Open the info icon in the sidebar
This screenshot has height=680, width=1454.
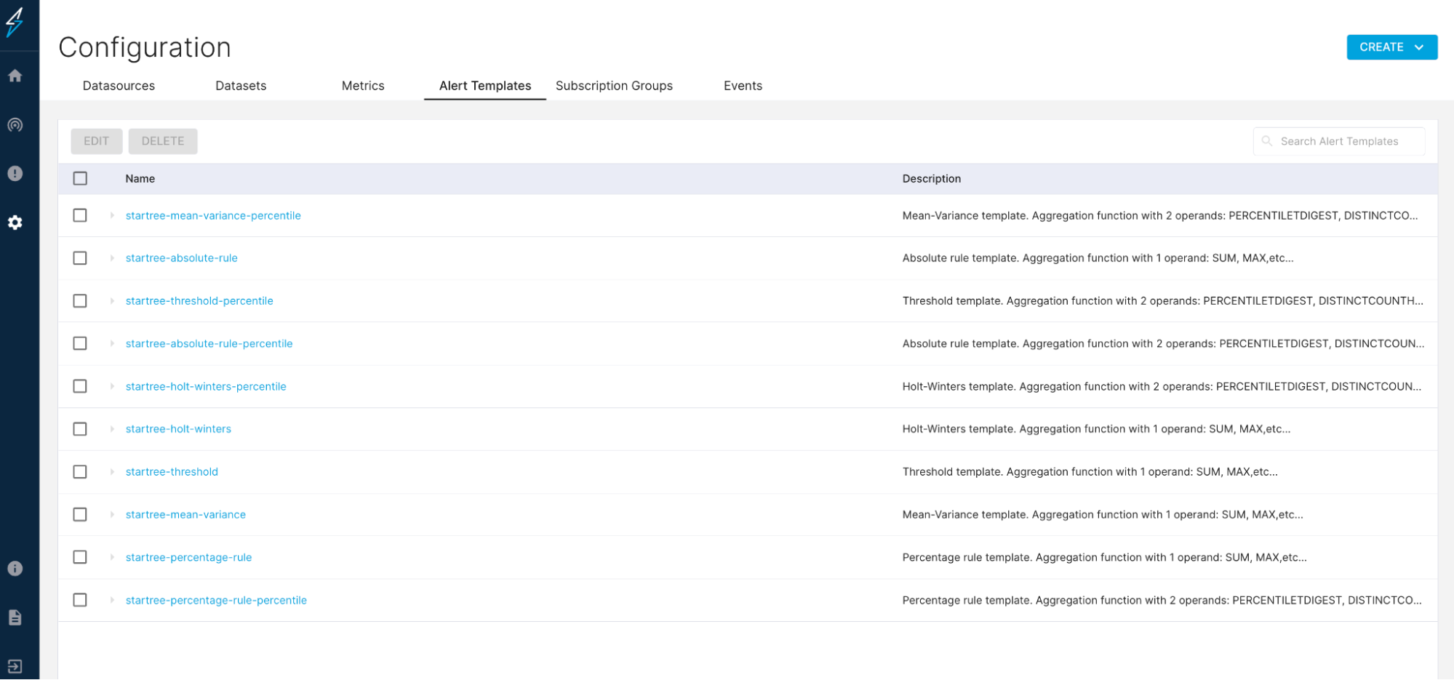15,569
